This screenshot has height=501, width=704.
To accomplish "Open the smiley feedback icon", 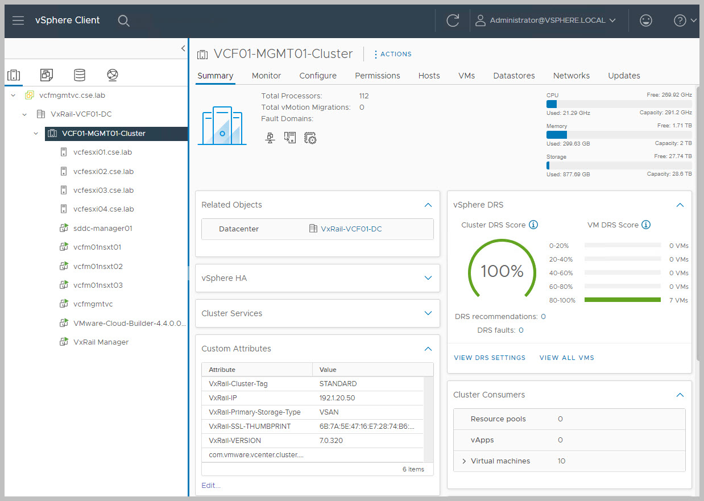I will tap(645, 20).
